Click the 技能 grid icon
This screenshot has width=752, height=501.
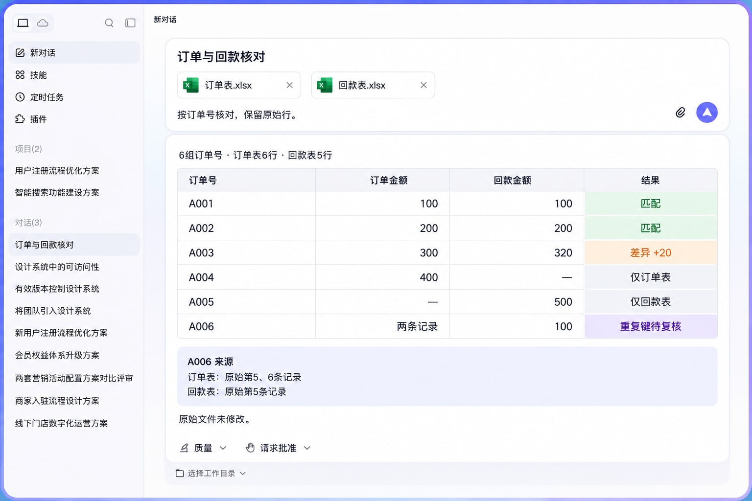[x=20, y=75]
